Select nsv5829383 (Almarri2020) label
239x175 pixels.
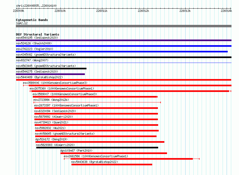[55, 145]
